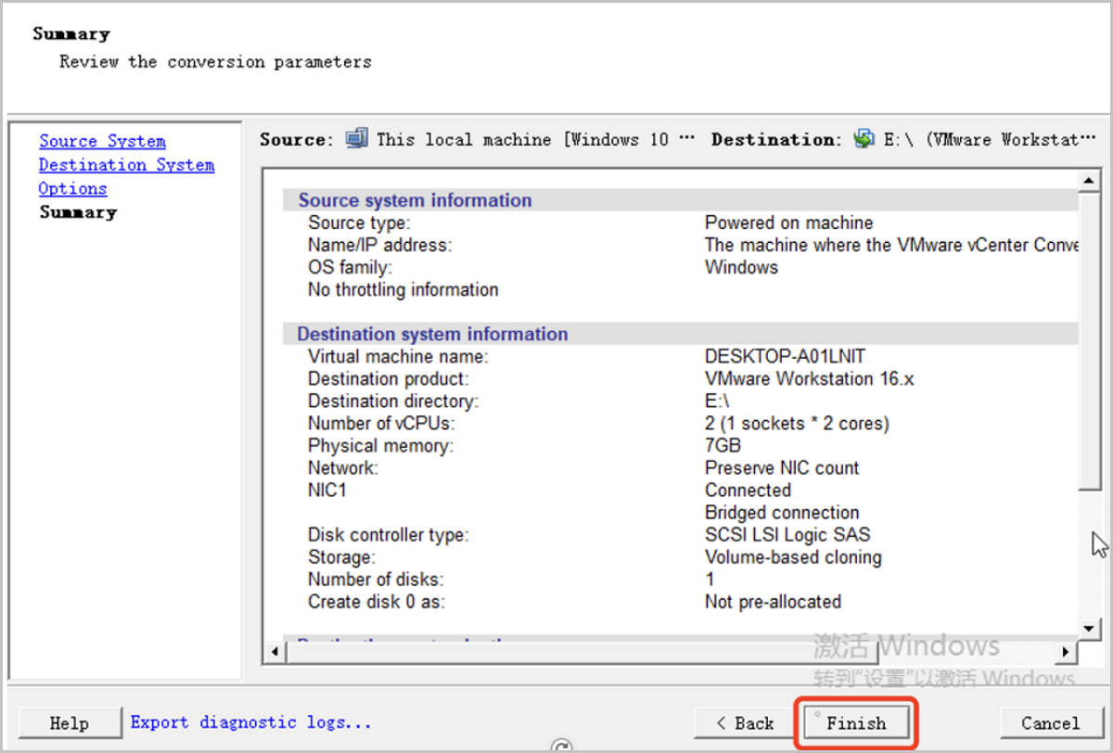Click the vertical scrollbar thumb
The image size is (1113, 753).
point(1090,340)
